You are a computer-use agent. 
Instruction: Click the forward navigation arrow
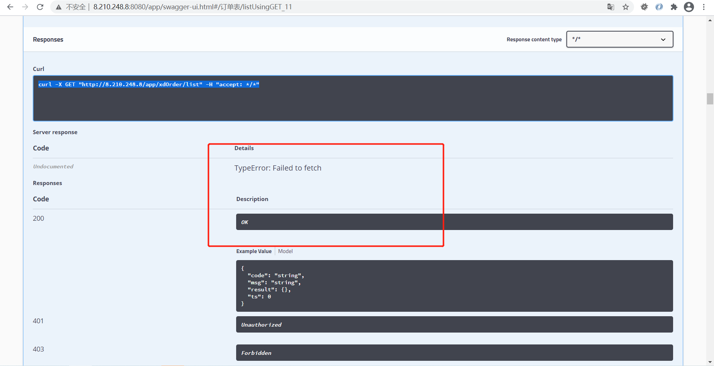coord(25,7)
